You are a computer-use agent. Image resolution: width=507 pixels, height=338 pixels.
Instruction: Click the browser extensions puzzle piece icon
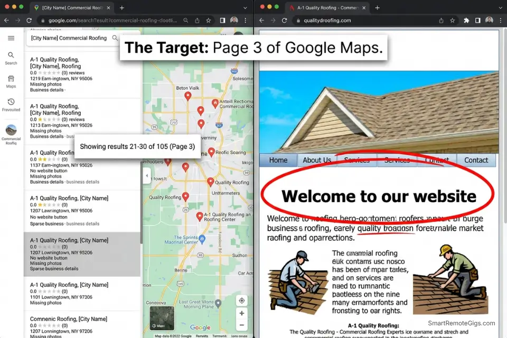point(466,20)
